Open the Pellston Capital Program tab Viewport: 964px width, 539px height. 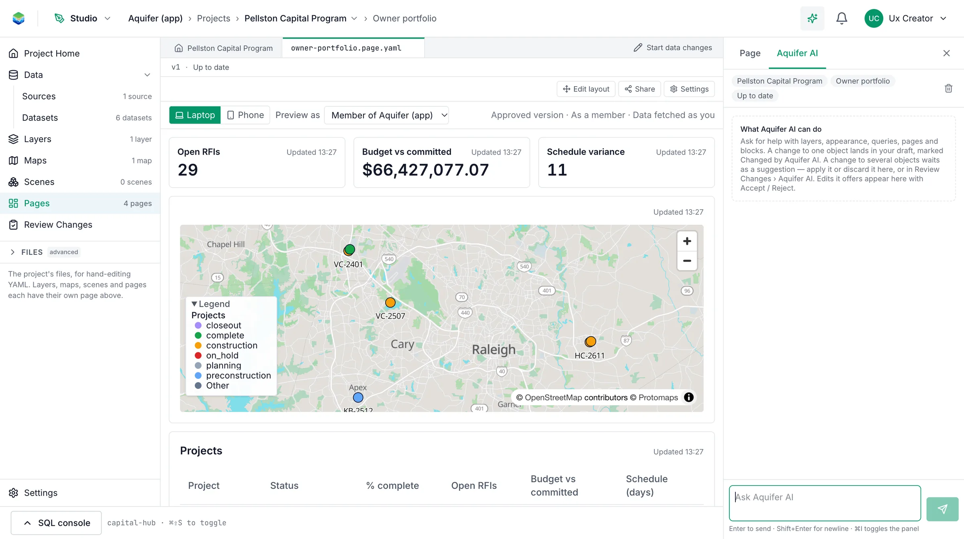coord(223,48)
